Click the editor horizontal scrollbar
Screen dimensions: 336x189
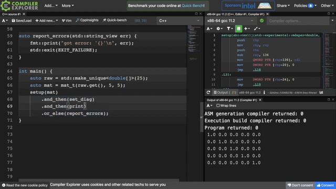point(99,180)
